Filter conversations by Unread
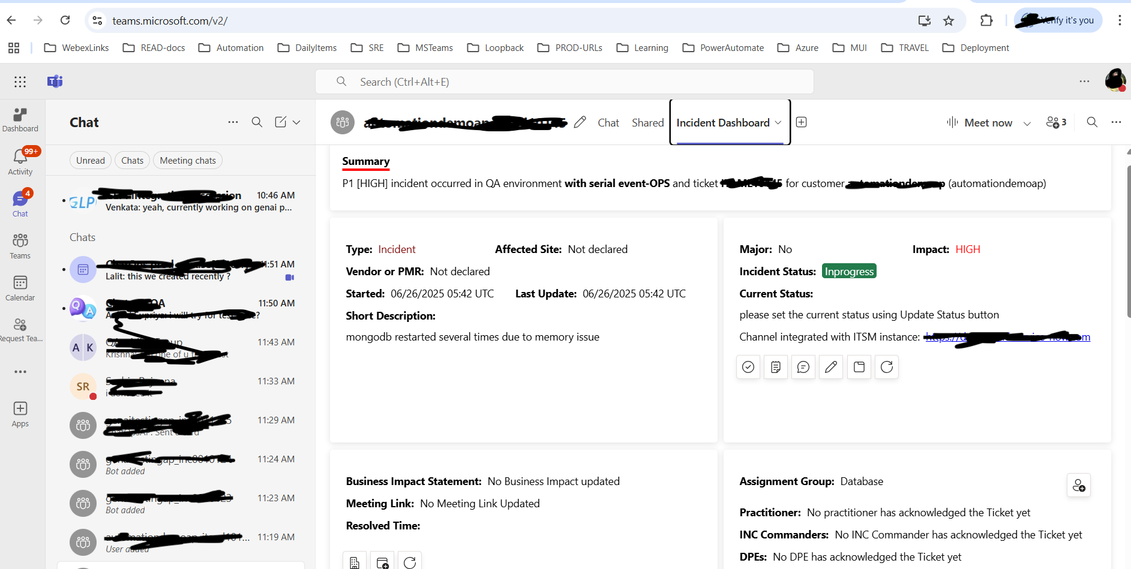 pyautogui.click(x=90, y=160)
